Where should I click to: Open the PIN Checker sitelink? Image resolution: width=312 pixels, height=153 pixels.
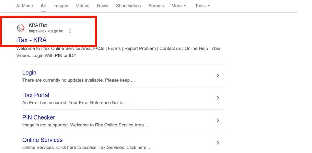click(x=38, y=117)
